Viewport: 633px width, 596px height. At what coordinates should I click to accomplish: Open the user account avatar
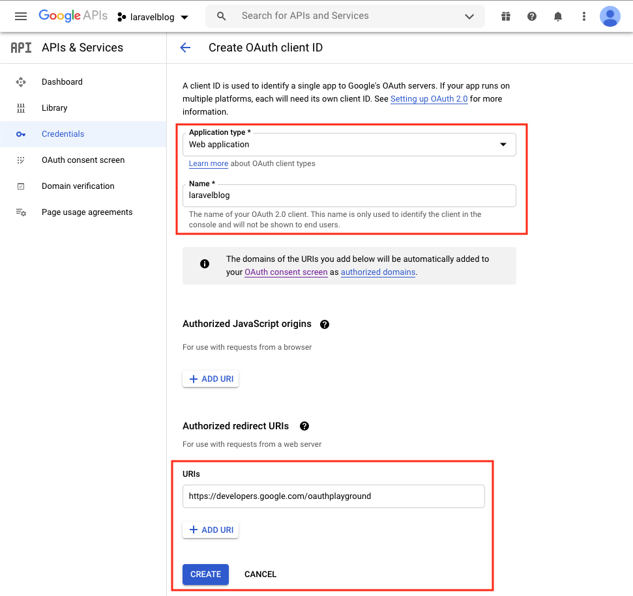[x=610, y=16]
